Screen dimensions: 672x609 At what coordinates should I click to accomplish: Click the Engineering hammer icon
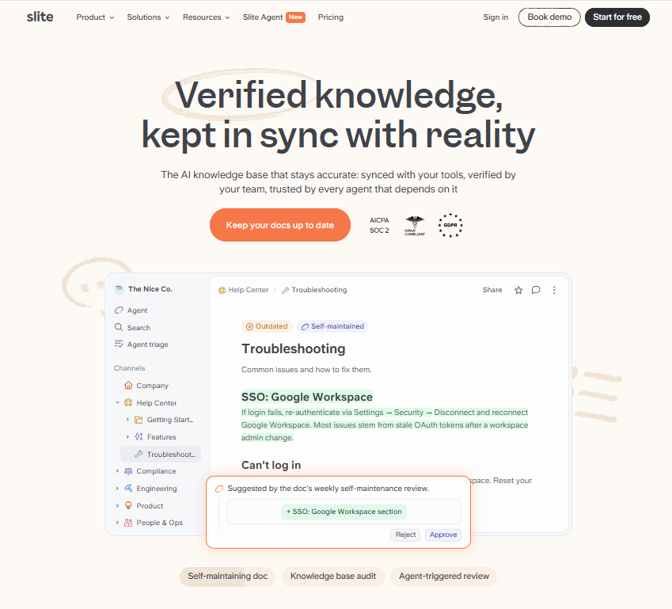coord(128,488)
